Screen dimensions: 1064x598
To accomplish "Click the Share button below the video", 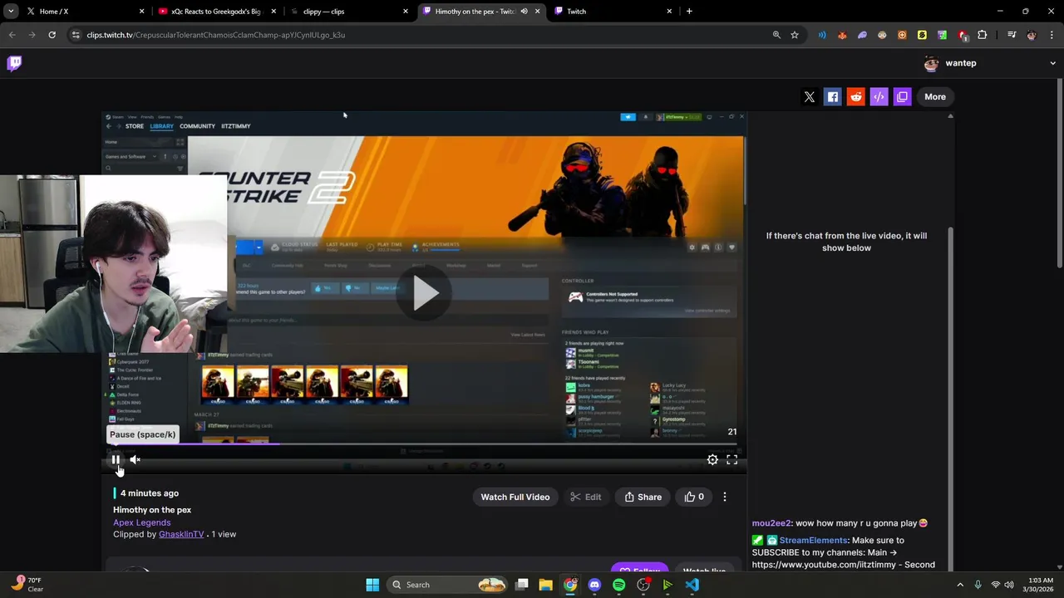I will 643,497.
